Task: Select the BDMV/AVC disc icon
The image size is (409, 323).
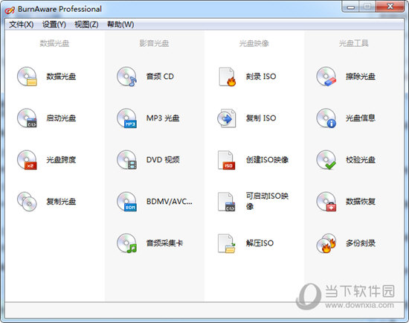Action: (126, 202)
